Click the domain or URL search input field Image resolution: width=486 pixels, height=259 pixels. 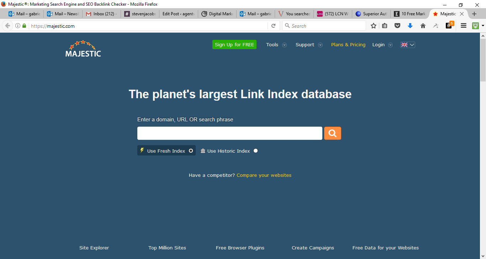point(230,133)
